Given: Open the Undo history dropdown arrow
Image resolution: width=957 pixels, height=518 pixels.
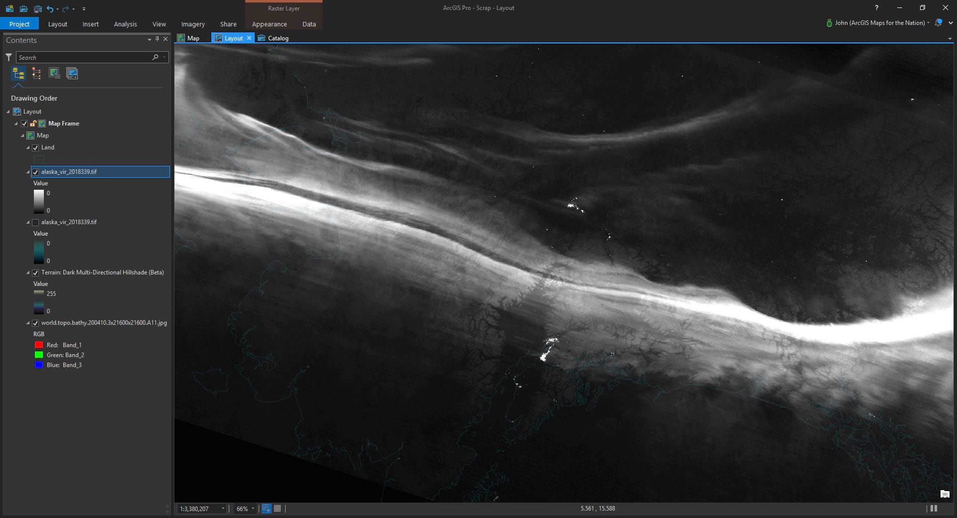Looking at the screenshot, I should [57, 9].
